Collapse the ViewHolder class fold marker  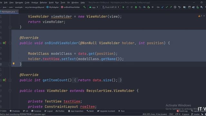(x=10, y=91)
